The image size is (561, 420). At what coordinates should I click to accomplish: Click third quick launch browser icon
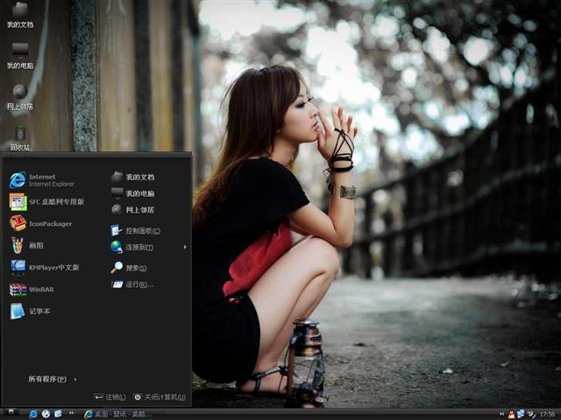pos(58,414)
